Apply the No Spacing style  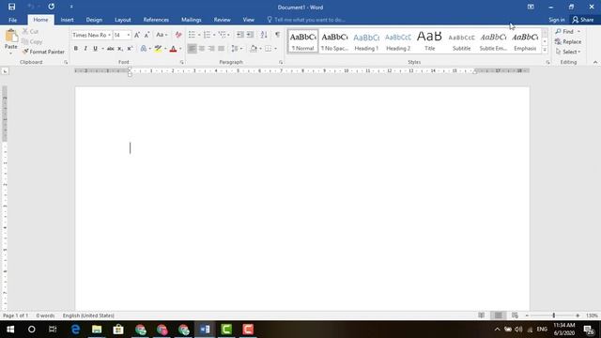click(x=334, y=41)
